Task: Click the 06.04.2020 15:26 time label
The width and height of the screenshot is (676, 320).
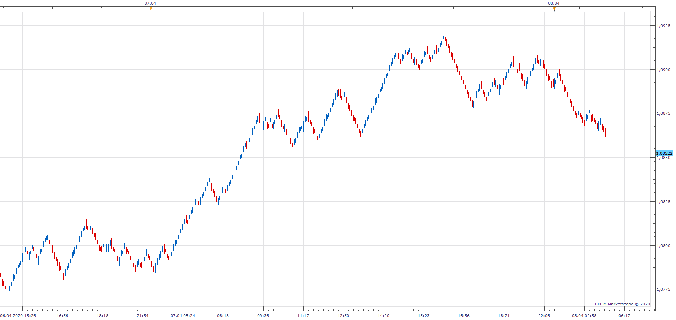Action: (x=18, y=316)
